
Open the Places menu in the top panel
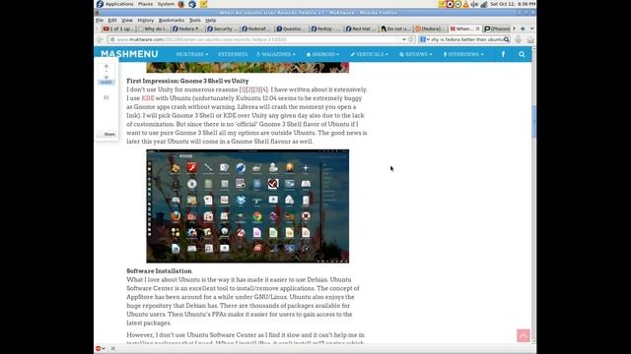pos(145,4)
